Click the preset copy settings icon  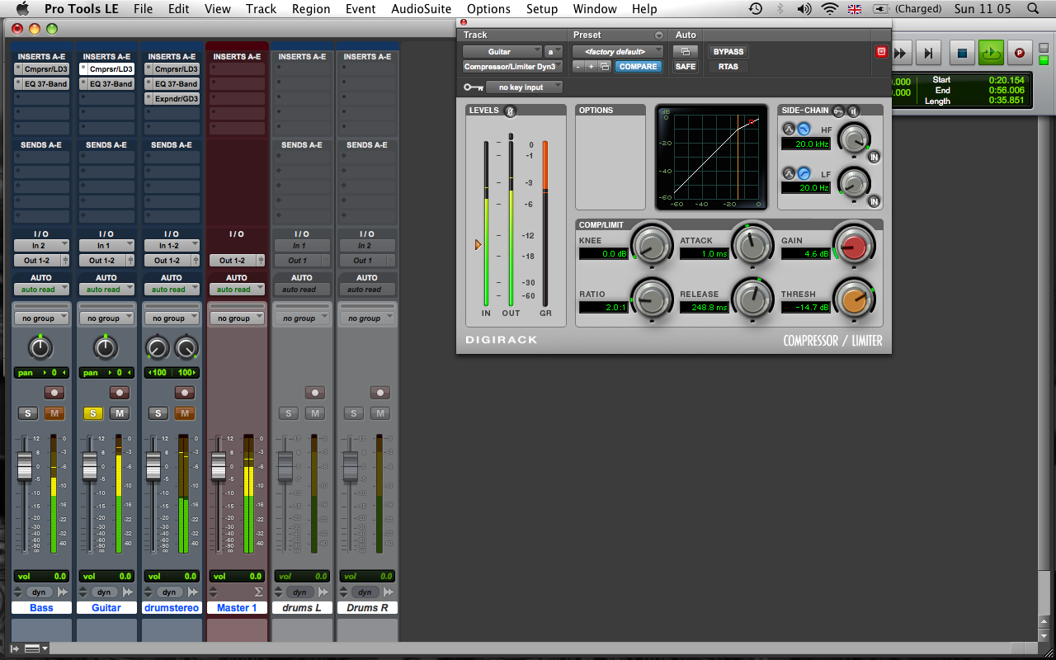[605, 66]
